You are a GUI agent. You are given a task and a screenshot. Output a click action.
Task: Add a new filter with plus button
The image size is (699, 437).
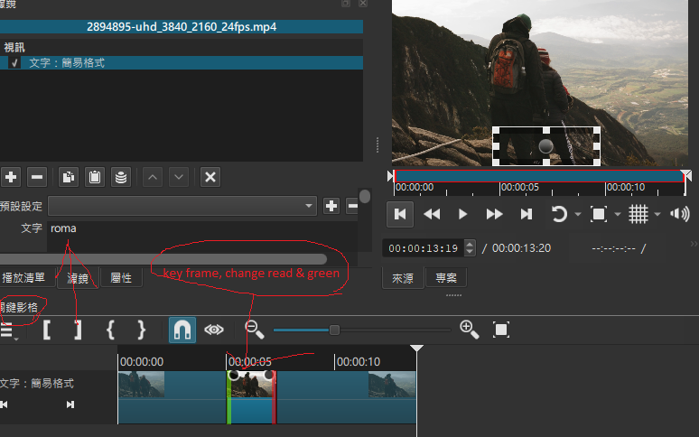[11, 177]
